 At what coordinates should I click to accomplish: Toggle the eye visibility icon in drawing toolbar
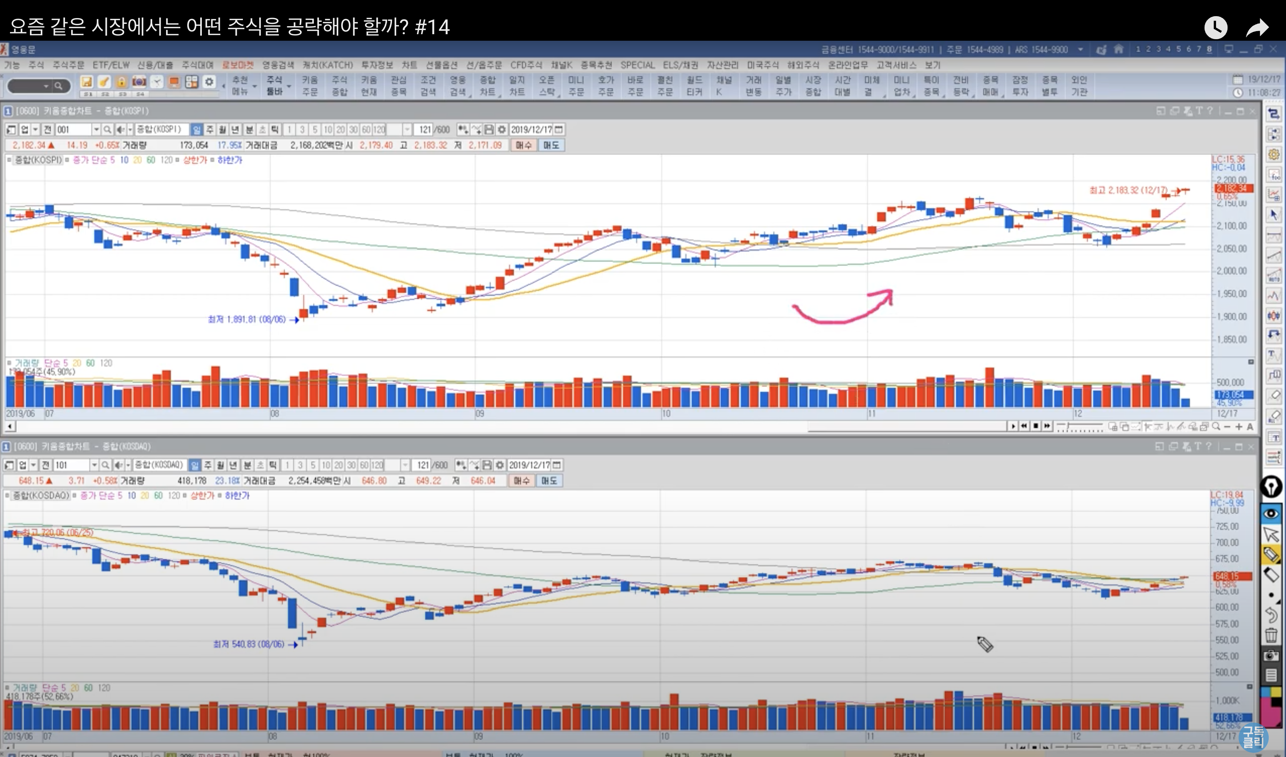coord(1271,513)
